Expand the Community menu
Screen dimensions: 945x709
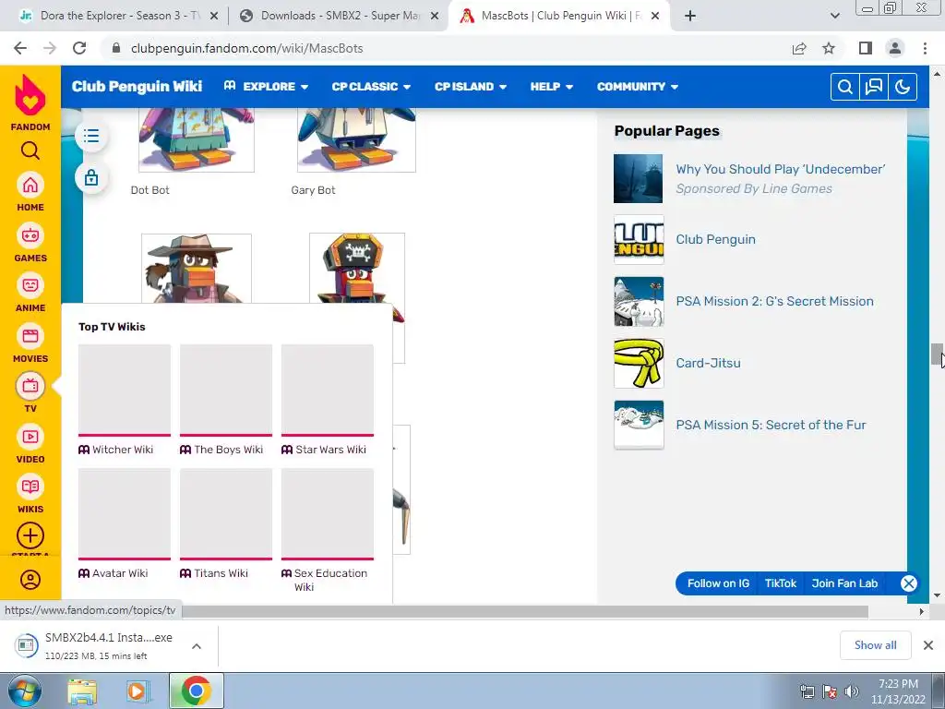click(x=638, y=87)
